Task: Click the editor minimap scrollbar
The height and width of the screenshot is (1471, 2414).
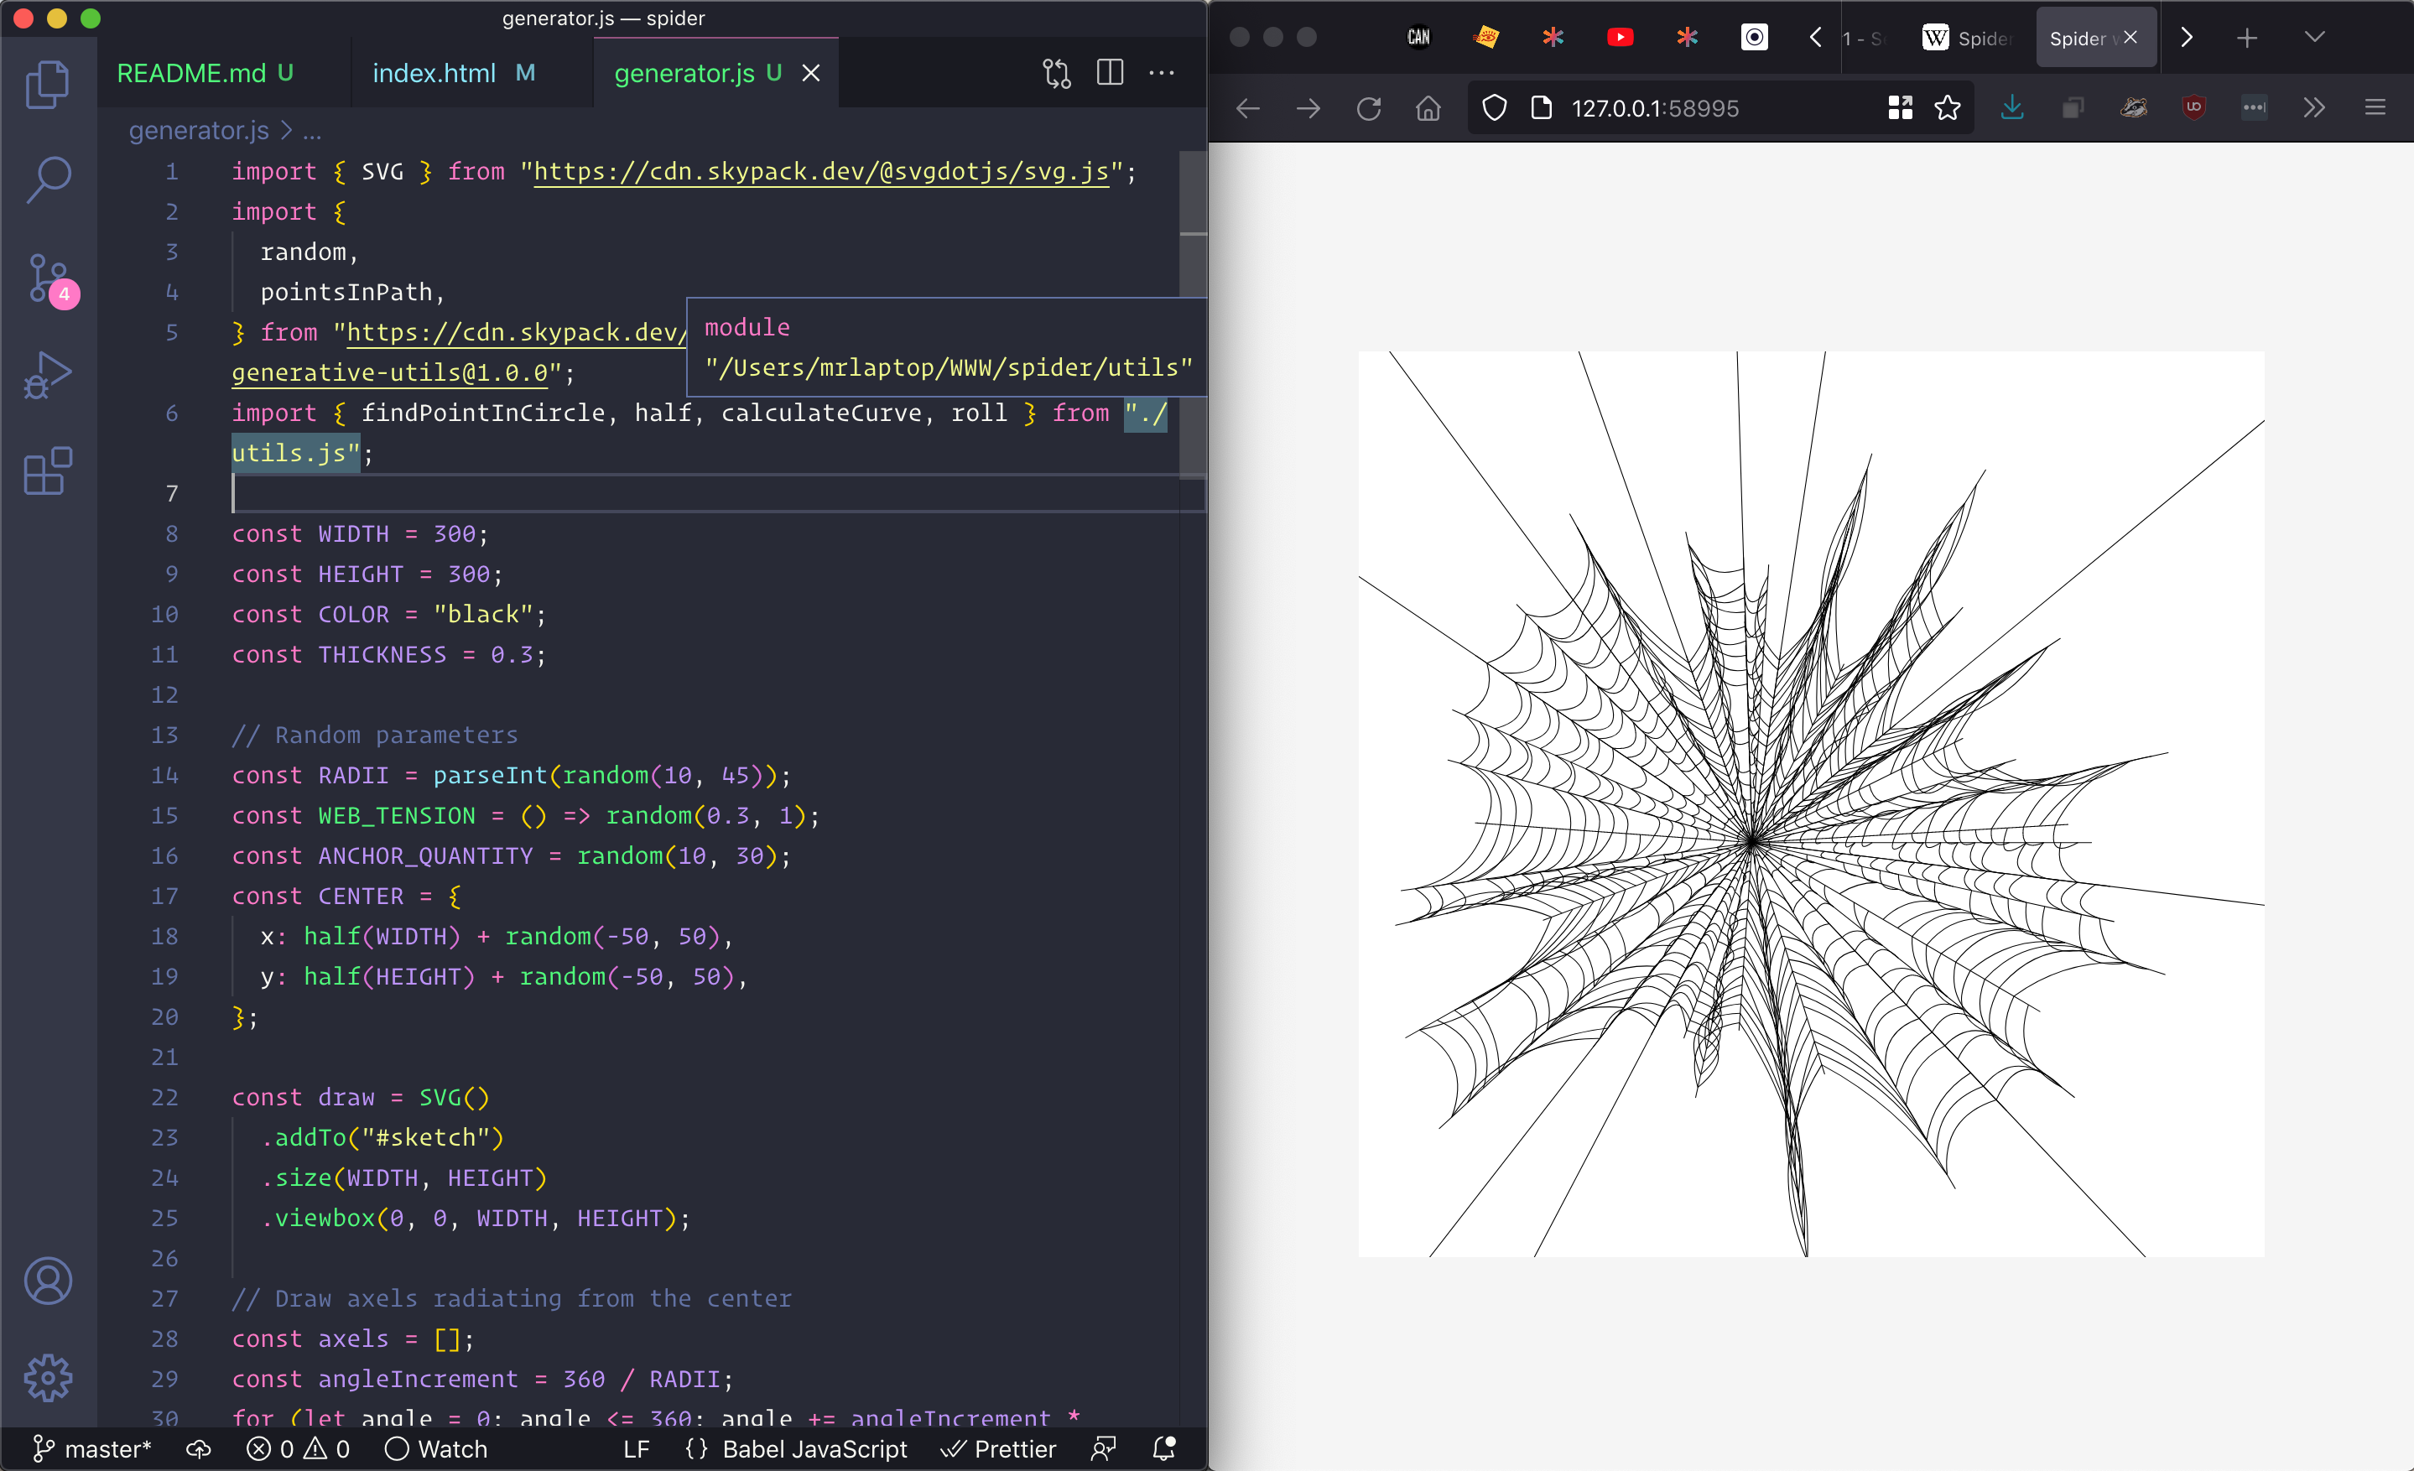Action: pos(1192,314)
